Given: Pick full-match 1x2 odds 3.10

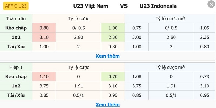Looking at the screenshot, I should tap(44, 37).
